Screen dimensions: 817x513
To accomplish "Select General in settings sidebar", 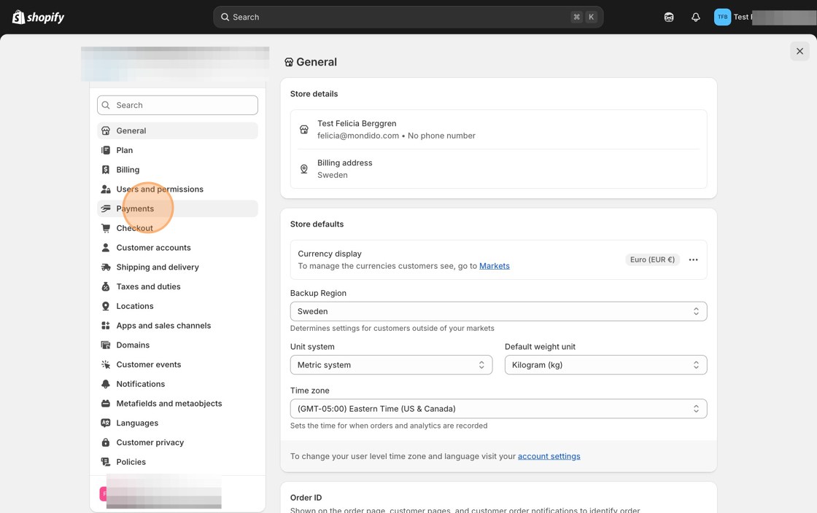I will pyautogui.click(x=178, y=130).
